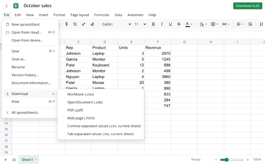Zoom out with the minus icon
Screen dimensions: 265x164
click(x=216, y=159)
